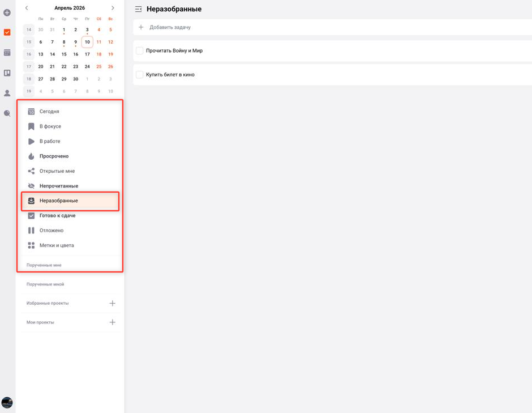Viewport: 532px width, 413px height.
Task: Add a favorite project with its plus icon
Action: pos(113,303)
